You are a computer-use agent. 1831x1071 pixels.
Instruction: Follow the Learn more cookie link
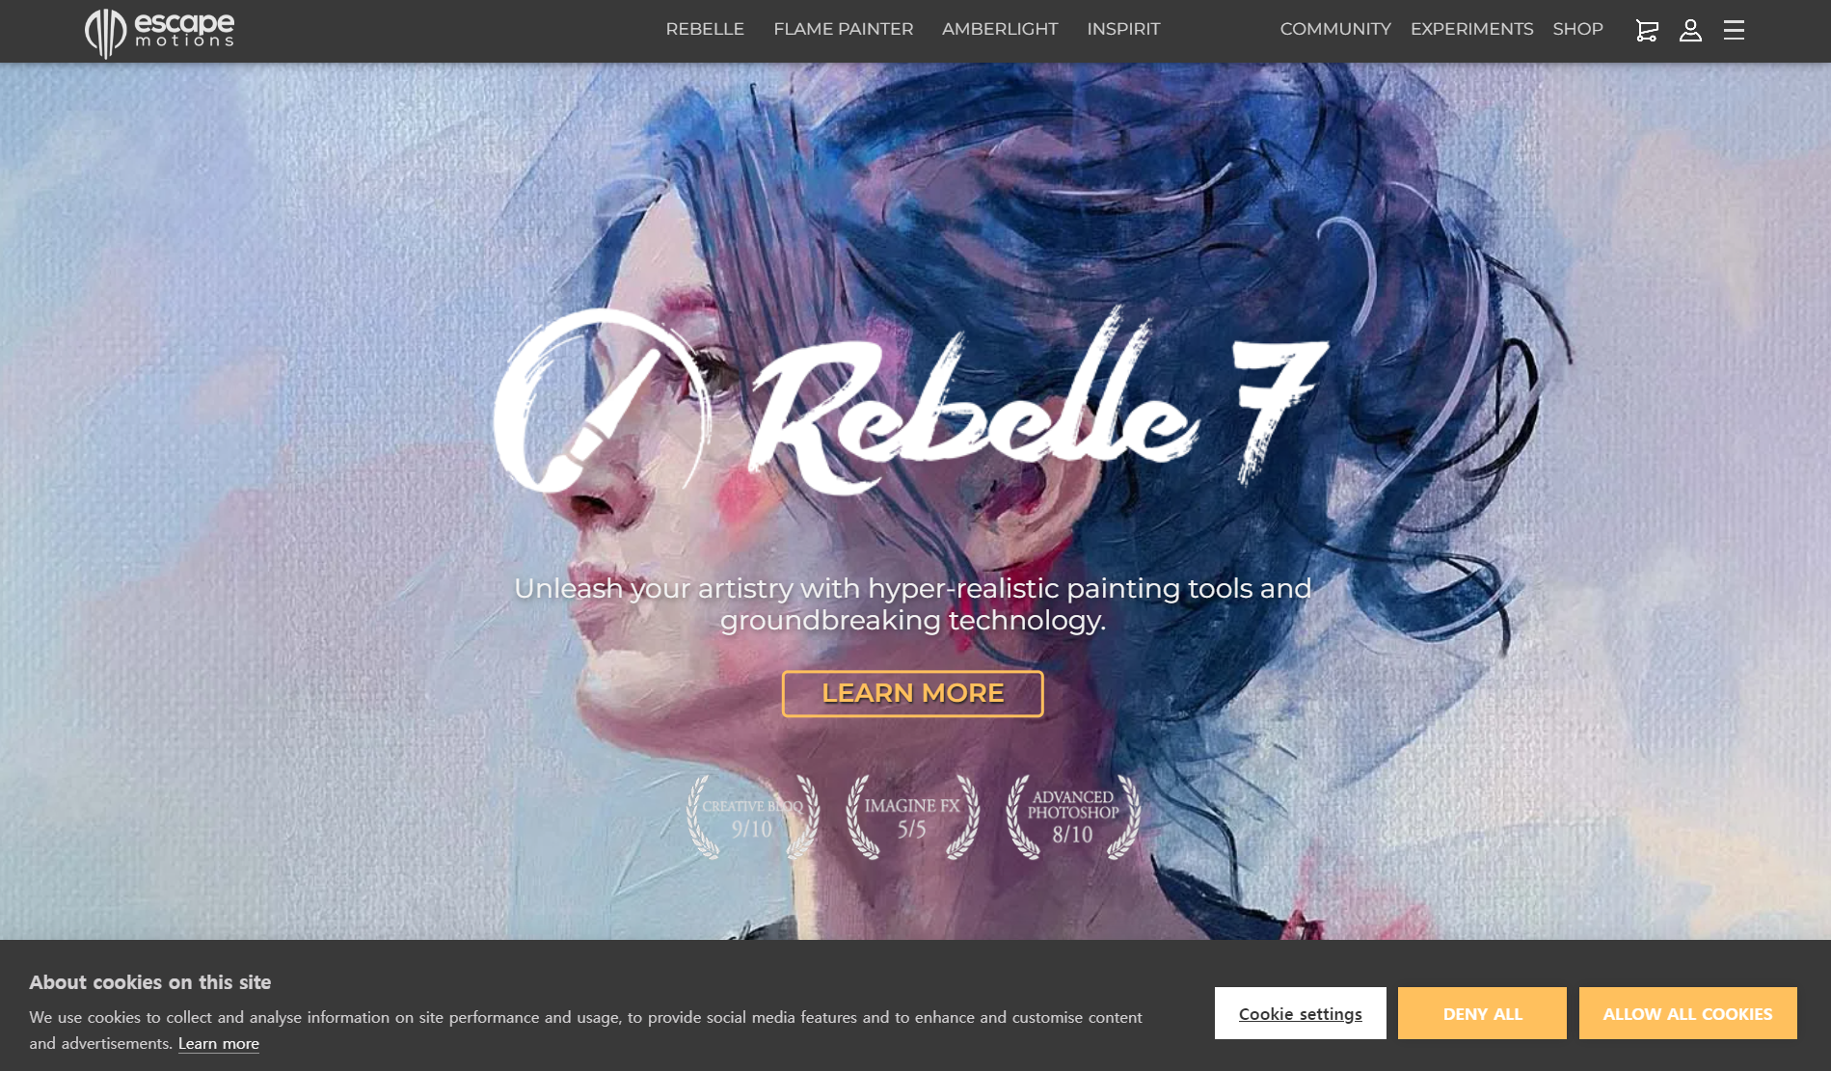[x=219, y=1044]
